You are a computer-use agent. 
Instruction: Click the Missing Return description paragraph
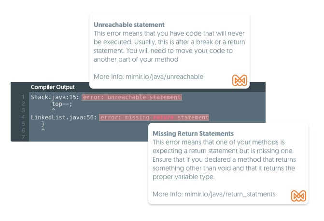(x=224, y=159)
